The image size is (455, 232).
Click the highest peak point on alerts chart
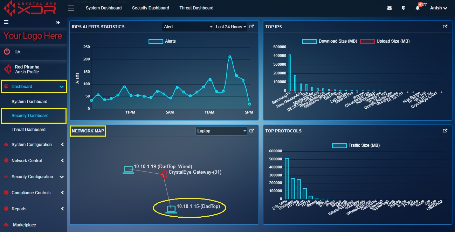point(230,57)
